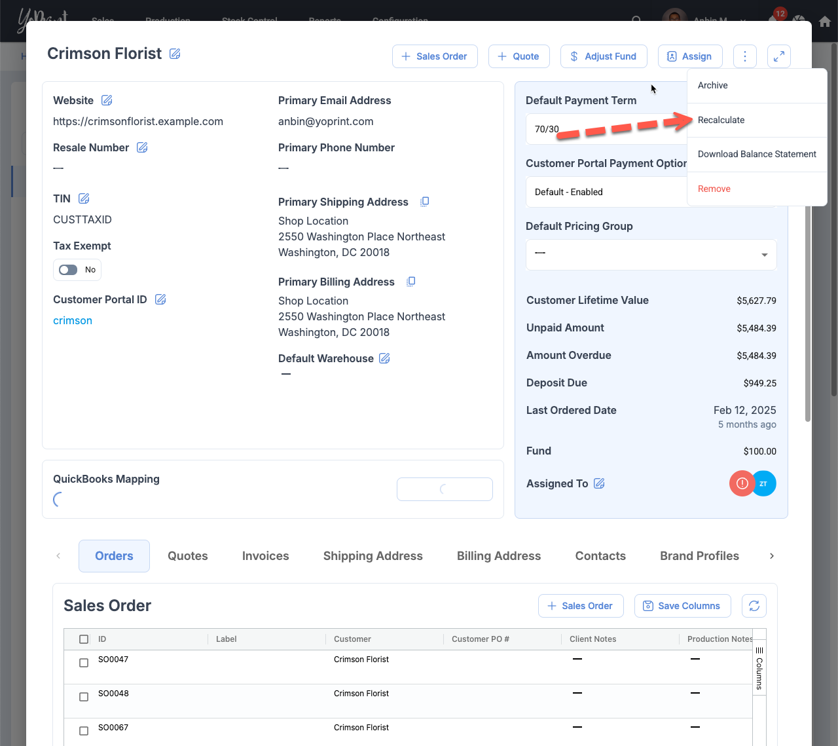Expand the customer panel to fullscreen
Viewport: 838px width, 746px height.
tap(778, 56)
